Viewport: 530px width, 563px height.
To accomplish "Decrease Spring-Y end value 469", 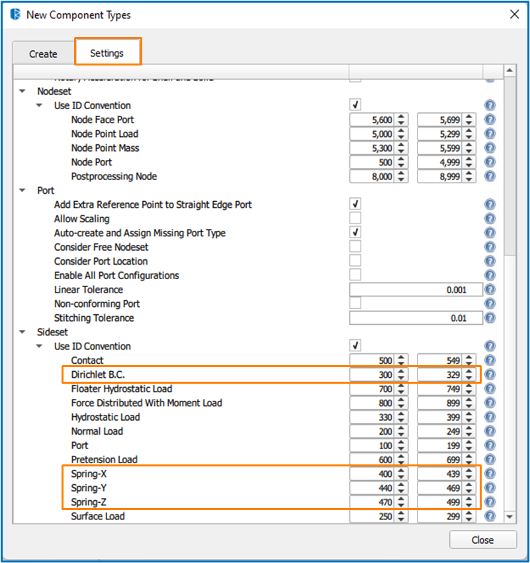I will pyautogui.click(x=469, y=491).
